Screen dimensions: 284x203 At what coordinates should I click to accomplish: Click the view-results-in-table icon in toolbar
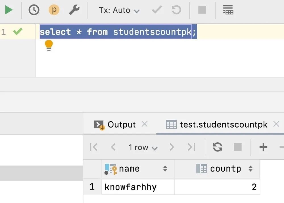click(228, 10)
